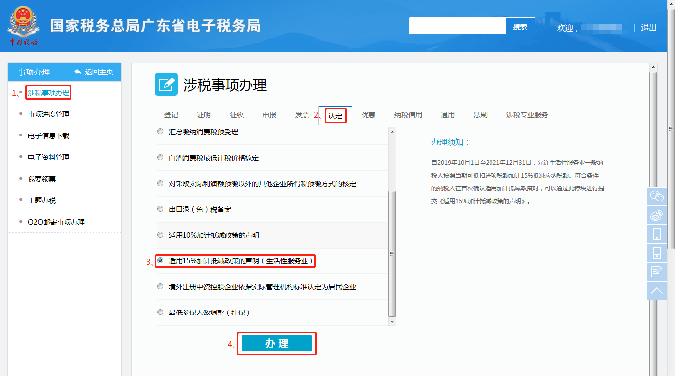Select 白酒消费税最低计税价格核定 radio button
675x376 pixels.
click(160, 157)
